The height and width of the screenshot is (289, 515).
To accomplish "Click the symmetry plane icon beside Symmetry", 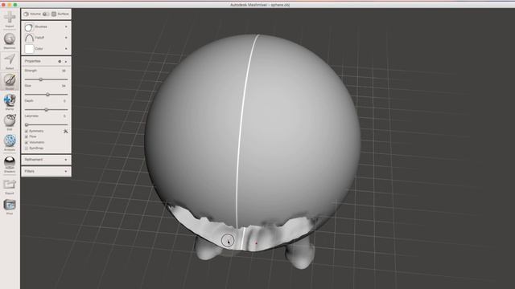I will click(66, 131).
